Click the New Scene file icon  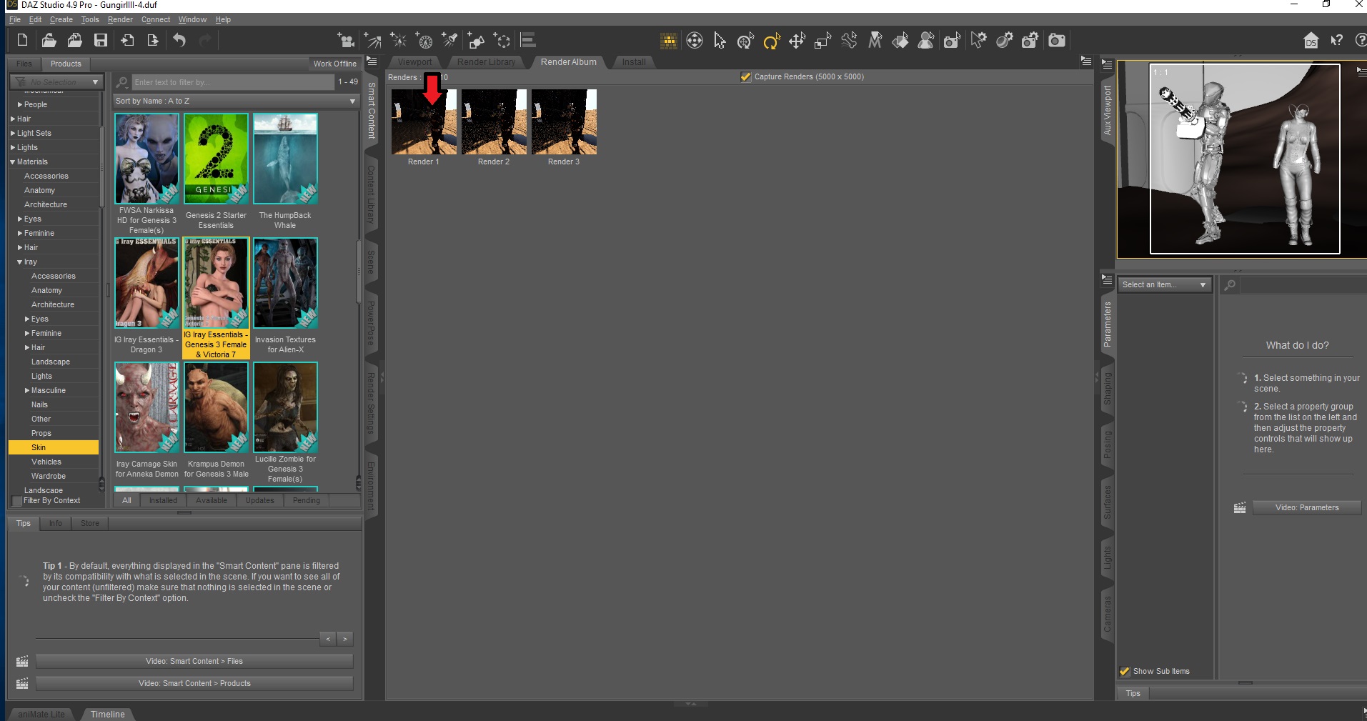tap(23, 41)
